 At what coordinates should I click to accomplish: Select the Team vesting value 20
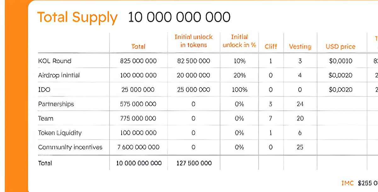(300, 118)
